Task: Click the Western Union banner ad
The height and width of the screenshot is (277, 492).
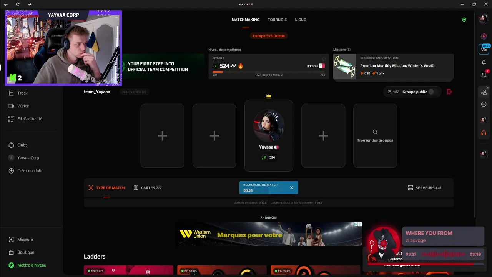Action: coord(269,234)
